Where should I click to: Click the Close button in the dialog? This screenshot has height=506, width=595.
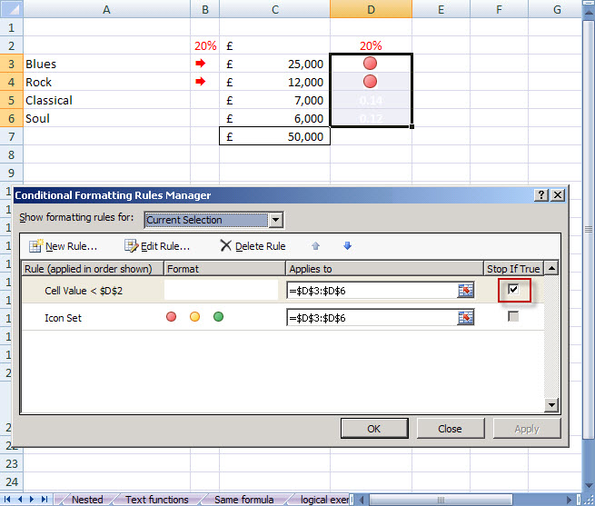(450, 429)
